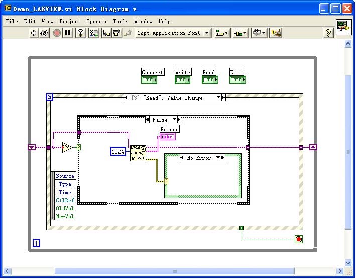Select the Write boolean terminal
Screen dimensions: 356x279
pyautogui.click(x=183, y=80)
